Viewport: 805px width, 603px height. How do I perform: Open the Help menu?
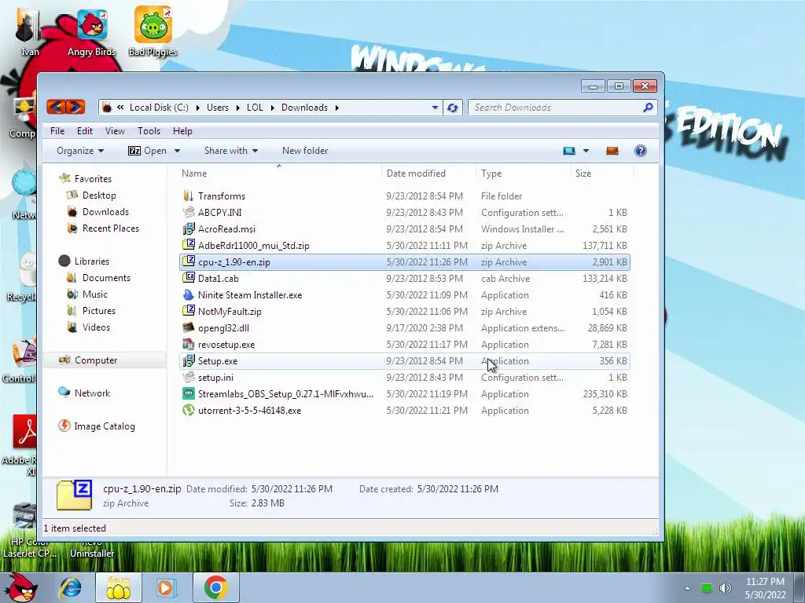tap(182, 131)
